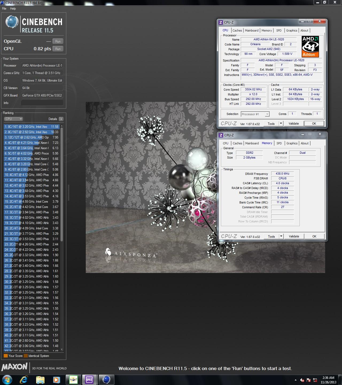342x385 pixels.
Task: Click the empty Info input field
Action: click(42, 103)
